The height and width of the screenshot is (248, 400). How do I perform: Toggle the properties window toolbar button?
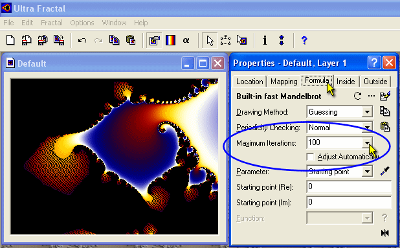coord(155,40)
